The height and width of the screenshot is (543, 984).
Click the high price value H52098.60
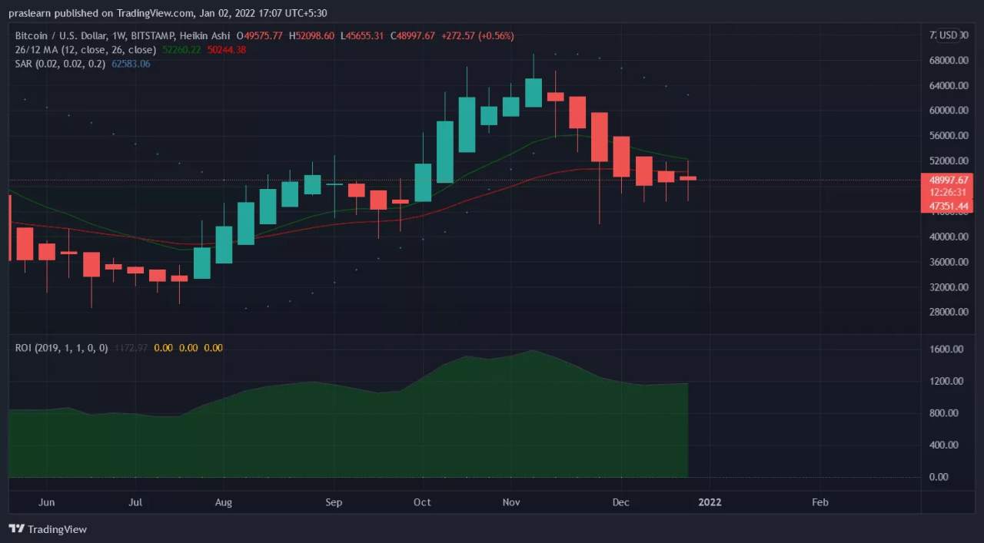[311, 36]
